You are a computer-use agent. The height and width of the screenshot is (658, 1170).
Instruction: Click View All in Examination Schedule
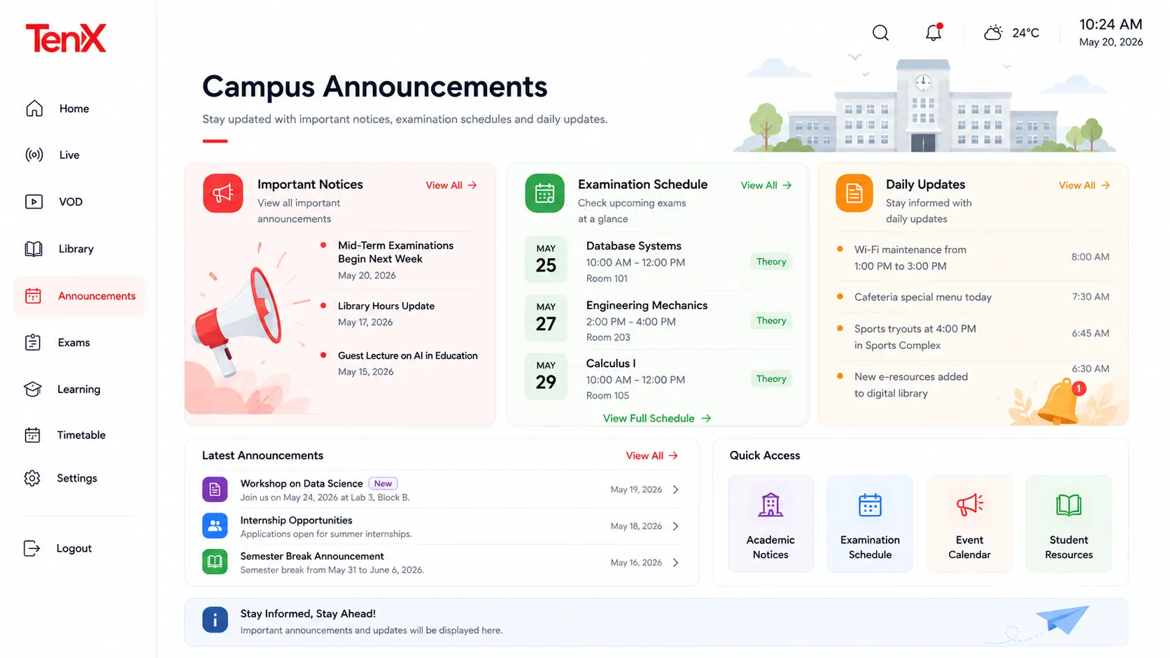[x=766, y=185]
